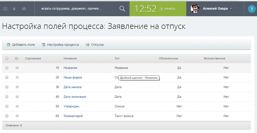This screenshot has width=257, height=133.
Task: Open row actions menu for Название row
Action: pyautogui.click(x=17, y=68)
